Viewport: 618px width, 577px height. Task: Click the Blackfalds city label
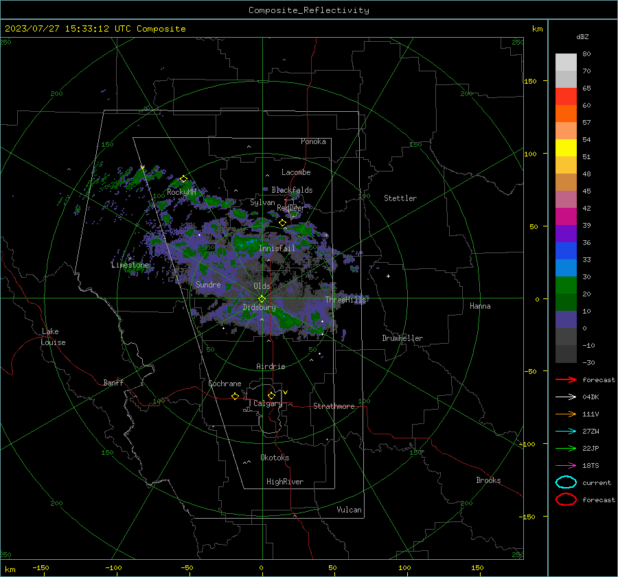click(292, 190)
